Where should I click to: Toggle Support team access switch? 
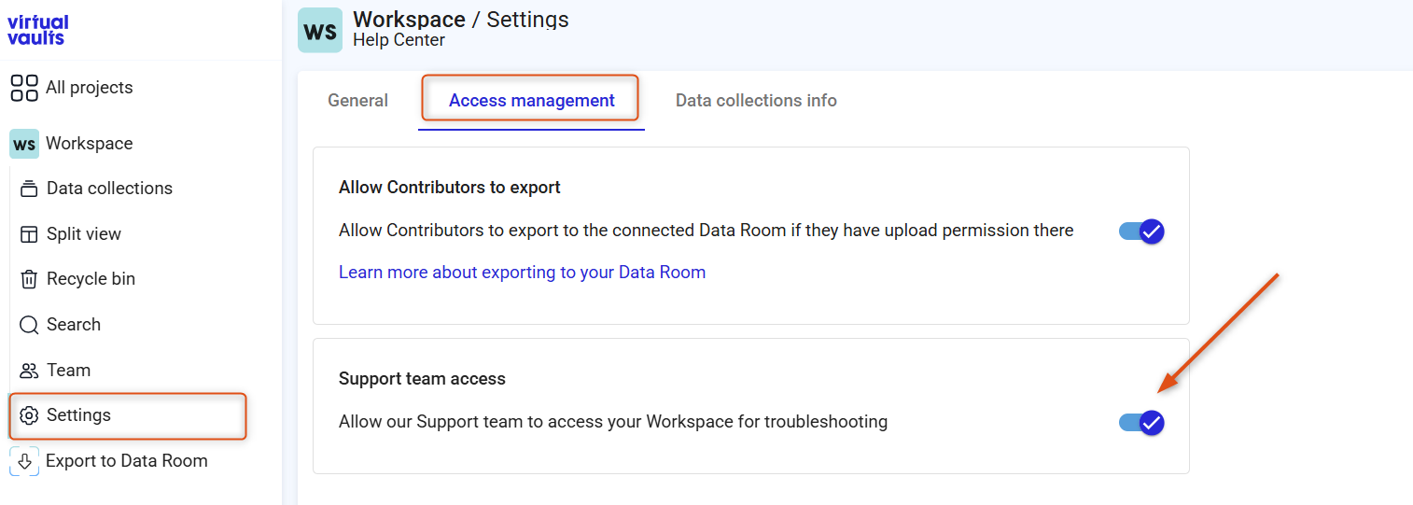(1141, 423)
